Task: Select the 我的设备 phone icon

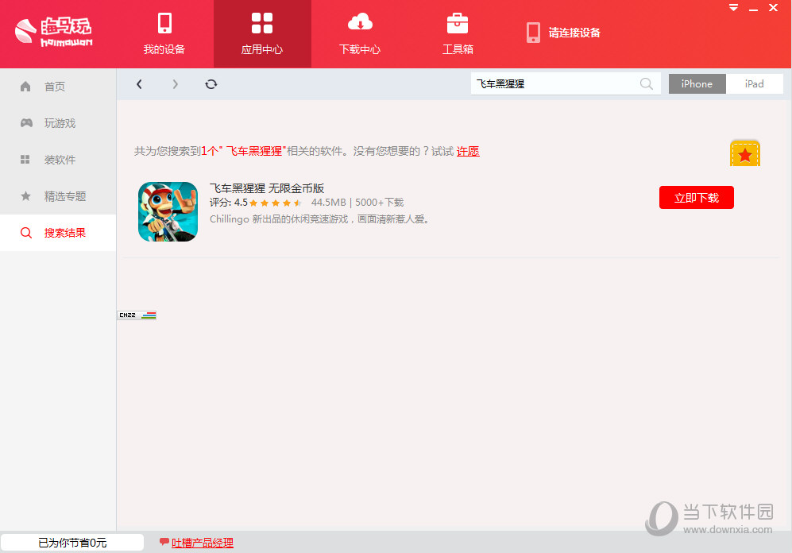Action: (x=165, y=23)
